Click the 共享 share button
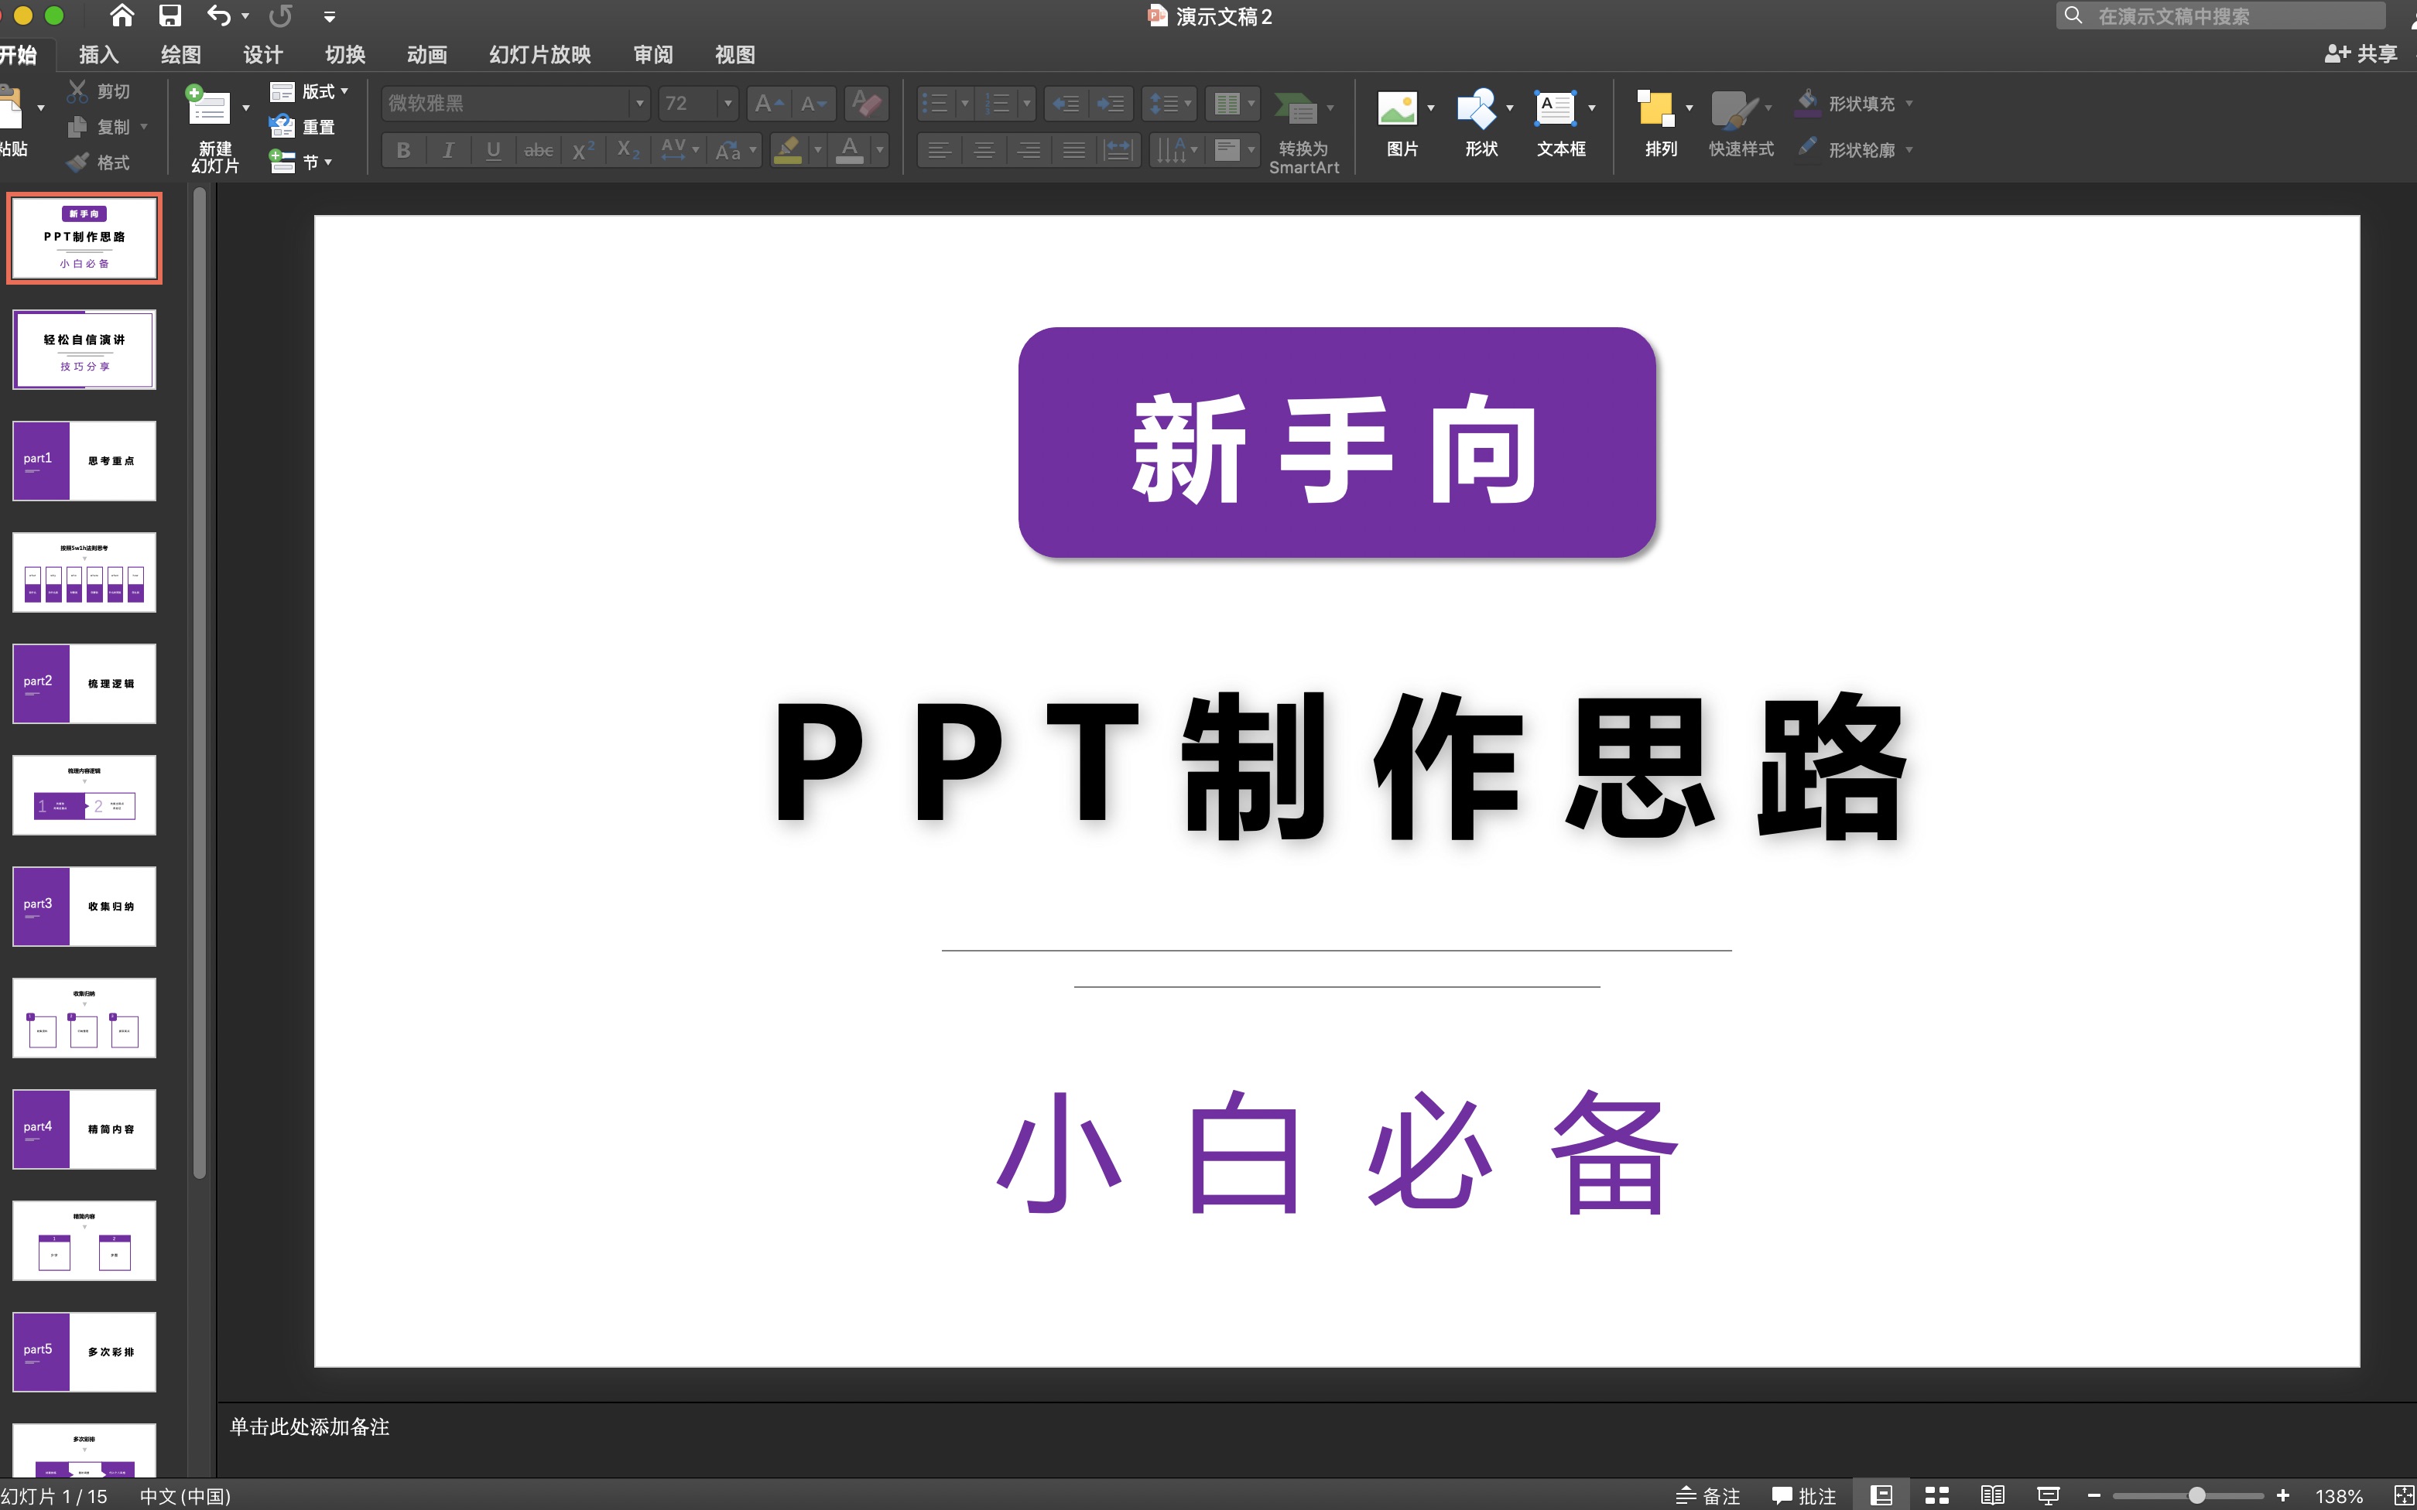 pos(2360,54)
